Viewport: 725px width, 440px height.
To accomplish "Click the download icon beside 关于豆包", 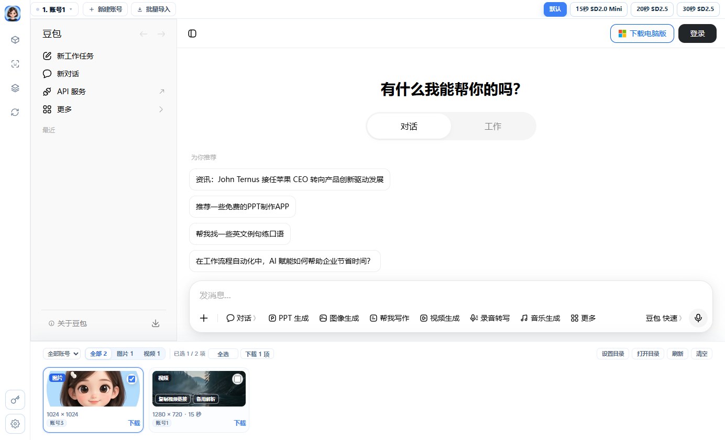I will pos(156,323).
